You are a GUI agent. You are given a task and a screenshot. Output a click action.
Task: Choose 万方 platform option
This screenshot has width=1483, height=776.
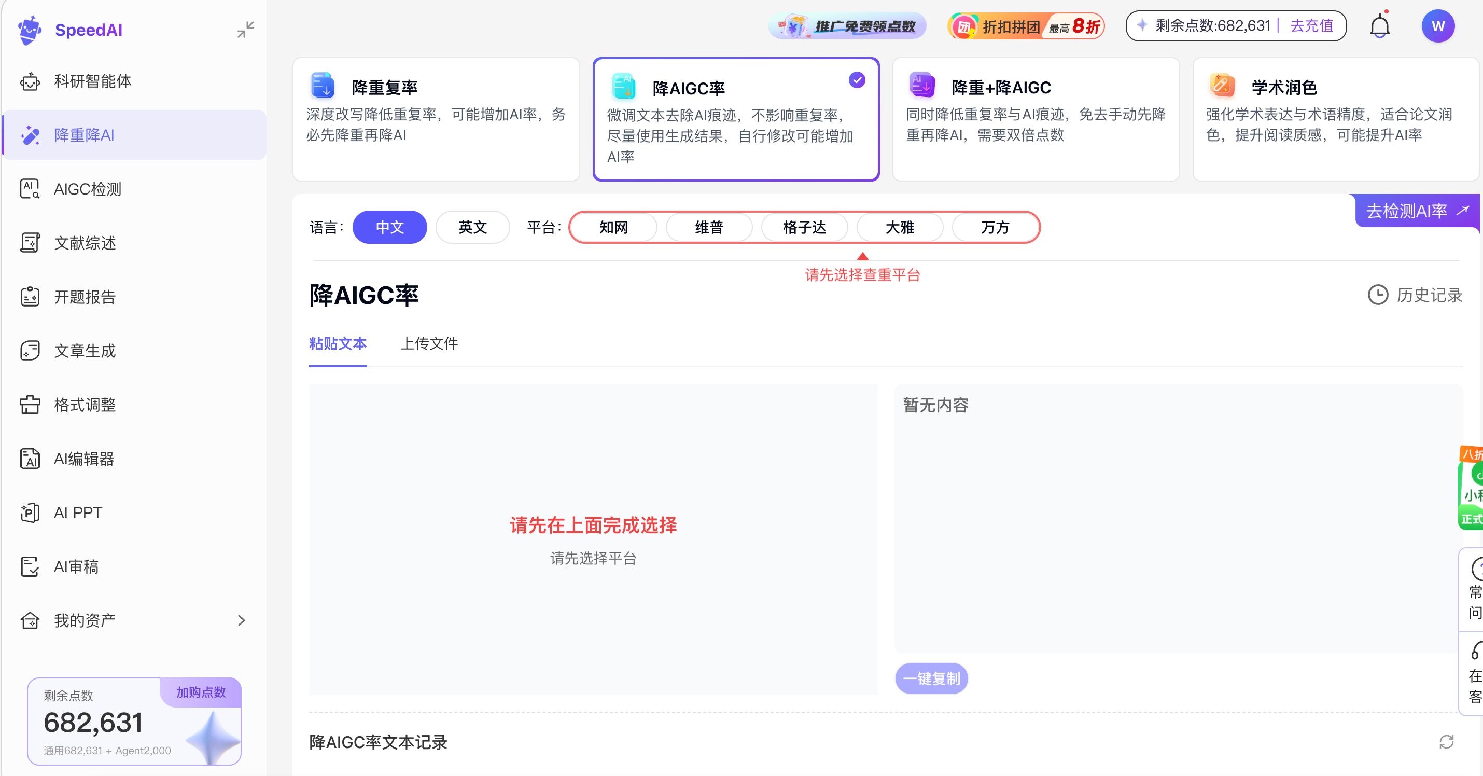996,227
